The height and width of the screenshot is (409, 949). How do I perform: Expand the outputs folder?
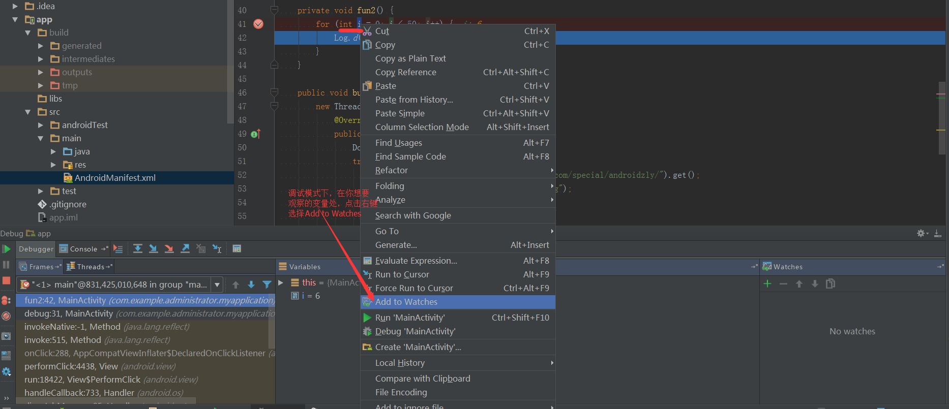pyautogui.click(x=41, y=72)
